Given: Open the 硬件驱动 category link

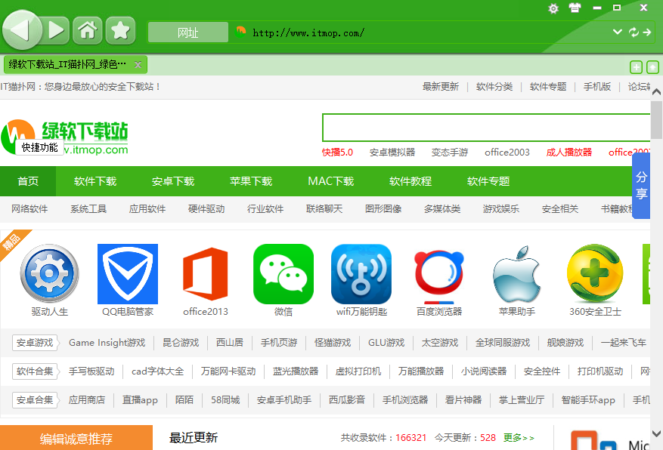Looking at the screenshot, I should pyautogui.click(x=206, y=209).
